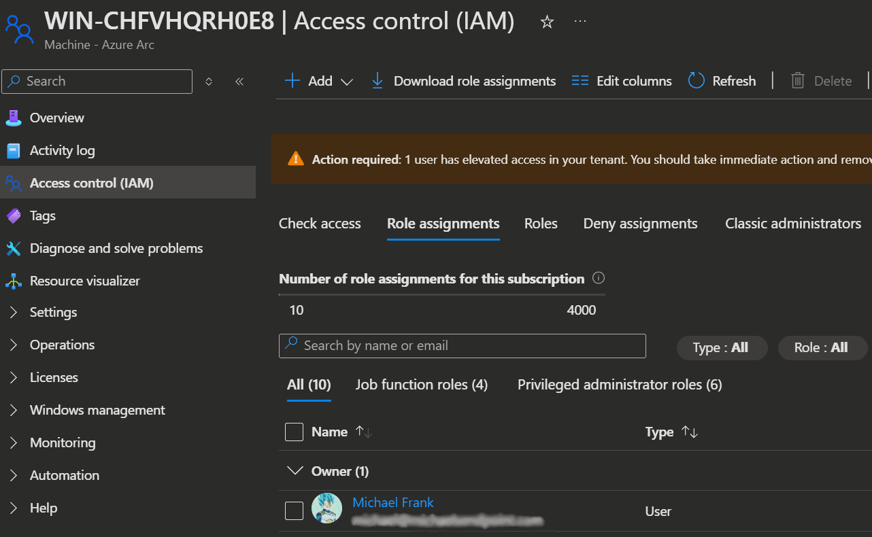Select the Role assignments tab
The height and width of the screenshot is (537, 872).
443,223
